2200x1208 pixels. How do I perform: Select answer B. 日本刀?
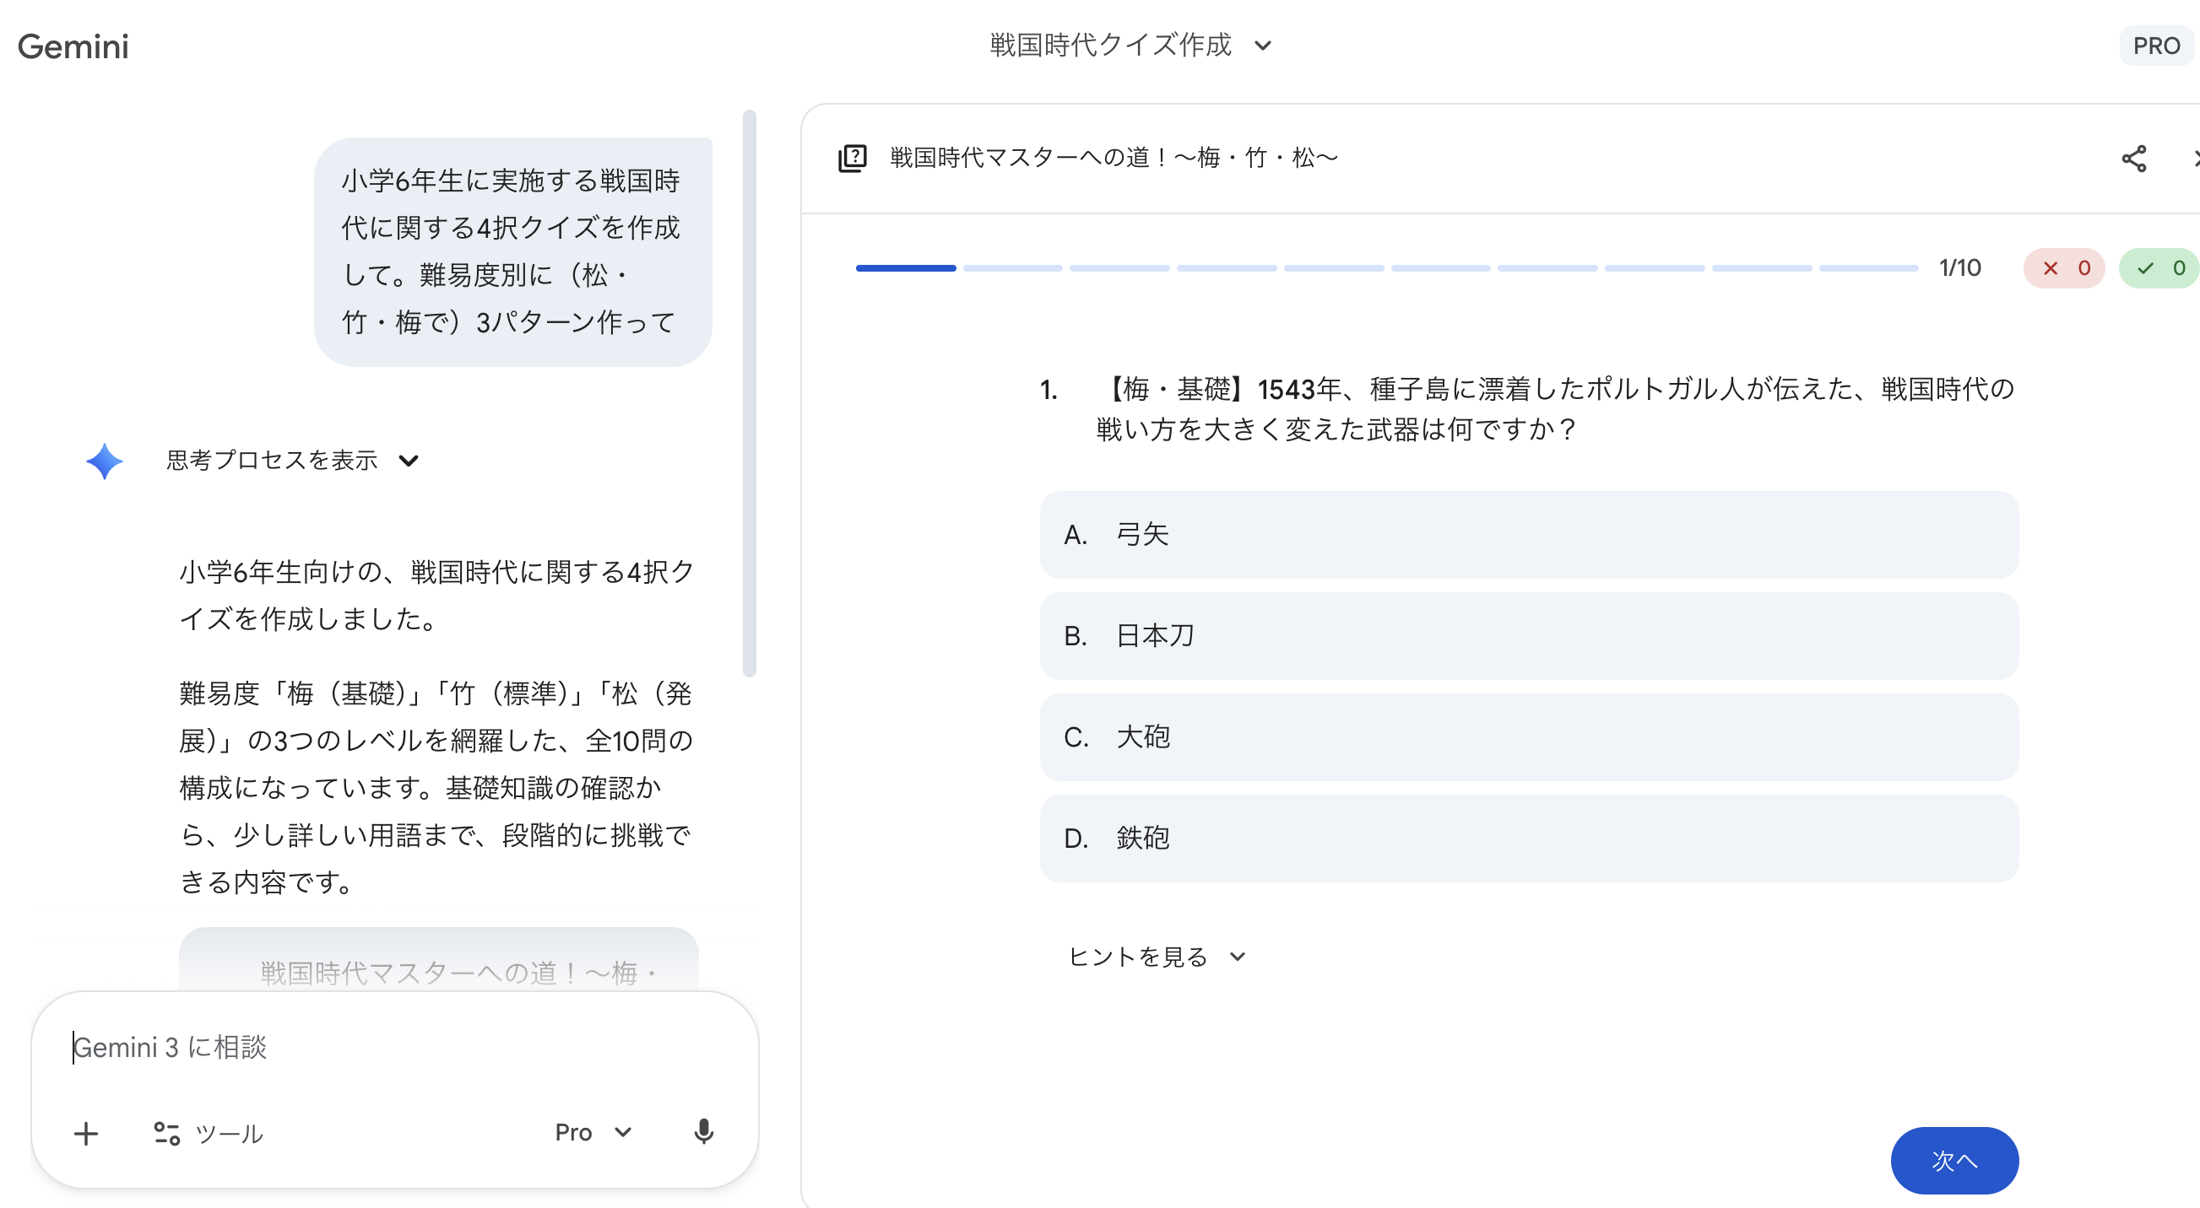pyautogui.click(x=1528, y=635)
